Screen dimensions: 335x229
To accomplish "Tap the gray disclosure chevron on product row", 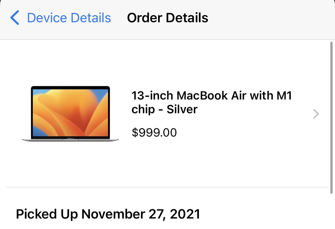I will [316, 114].
